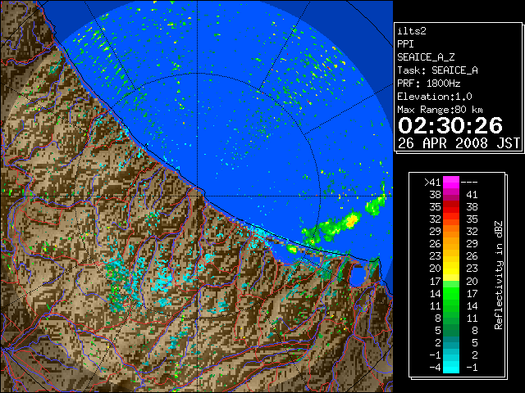Select the "Elevation:1.0" text

tap(435, 97)
